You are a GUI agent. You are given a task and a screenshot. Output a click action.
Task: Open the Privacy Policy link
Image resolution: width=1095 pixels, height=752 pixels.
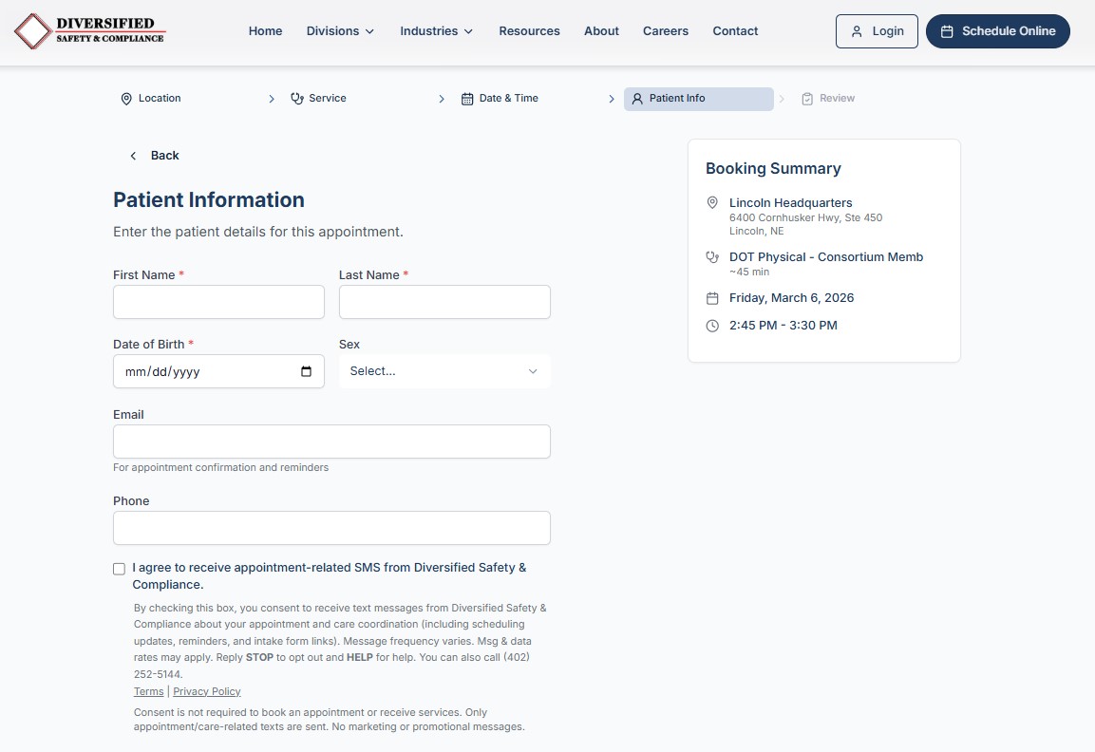207,691
